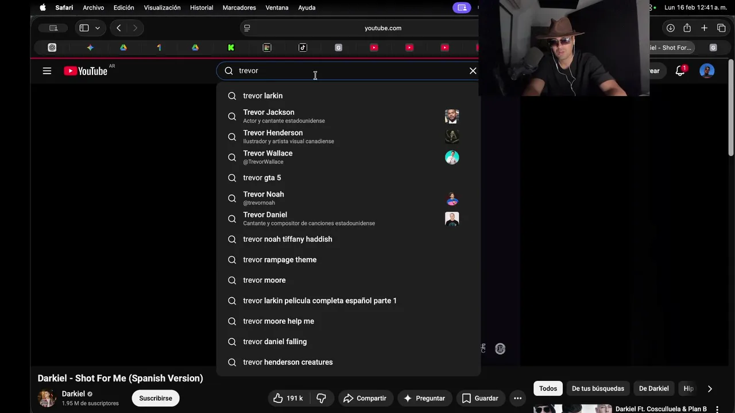Open the Archivo menu

coord(93,7)
